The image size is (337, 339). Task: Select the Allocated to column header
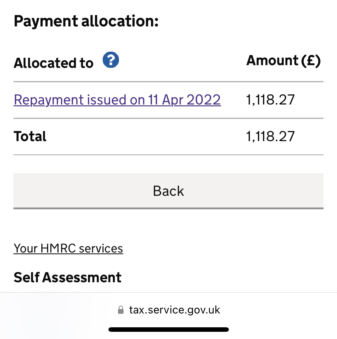click(54, 63)
